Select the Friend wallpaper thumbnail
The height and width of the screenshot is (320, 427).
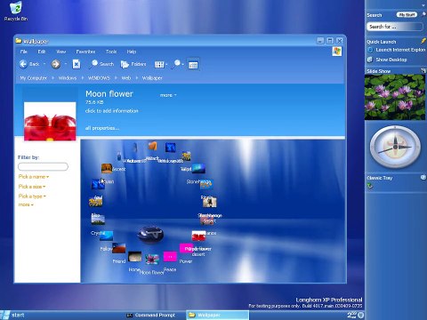coord(134,257)
